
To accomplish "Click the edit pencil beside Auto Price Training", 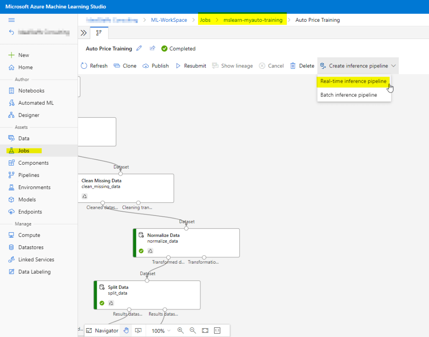I will coord(140,49).
